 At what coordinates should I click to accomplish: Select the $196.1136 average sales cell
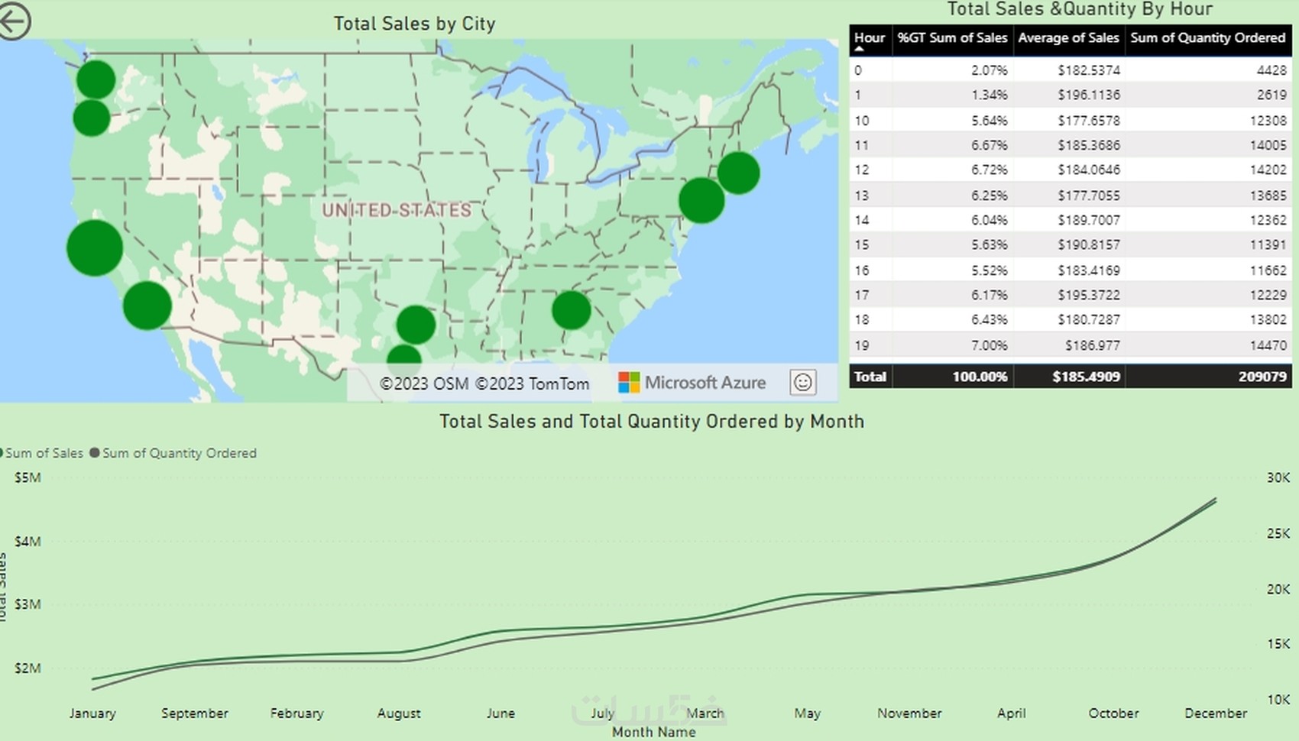1089,95
